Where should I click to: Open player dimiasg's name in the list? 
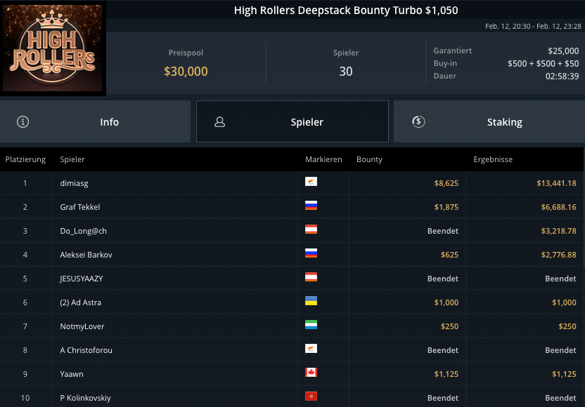(x=75, y=183)
